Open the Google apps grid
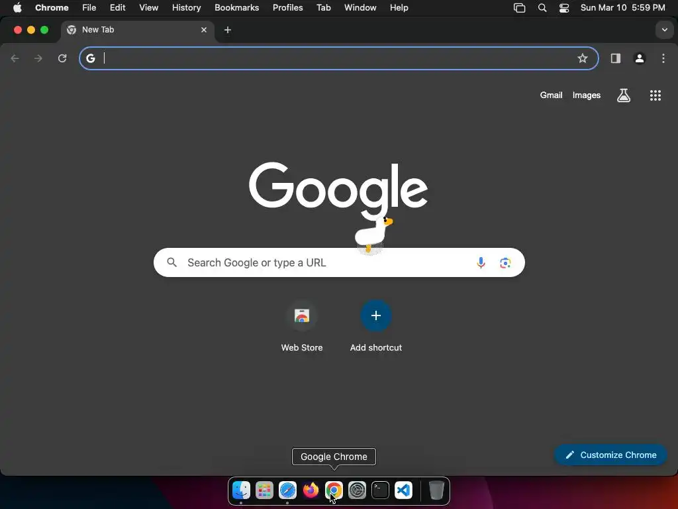This screenshot has height=509, width=678. [x=655, y=95]
